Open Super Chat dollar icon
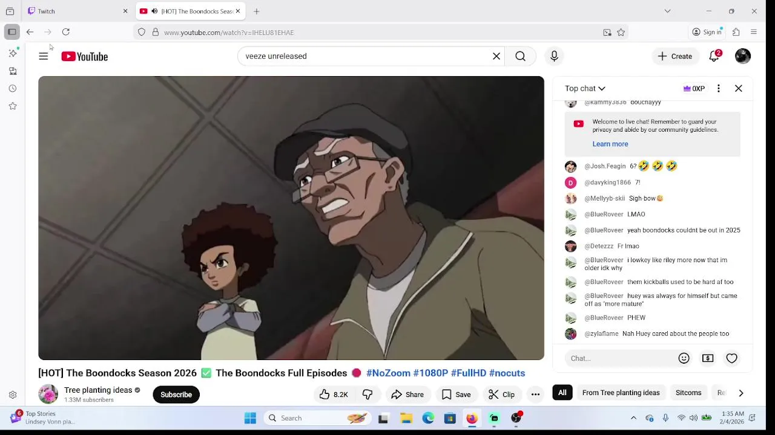Viewport: 775px width, 435px height. click(x=708, y=358)
